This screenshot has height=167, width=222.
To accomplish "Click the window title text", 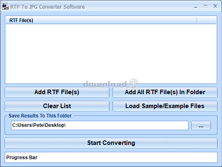I will [x=48, y=7].
